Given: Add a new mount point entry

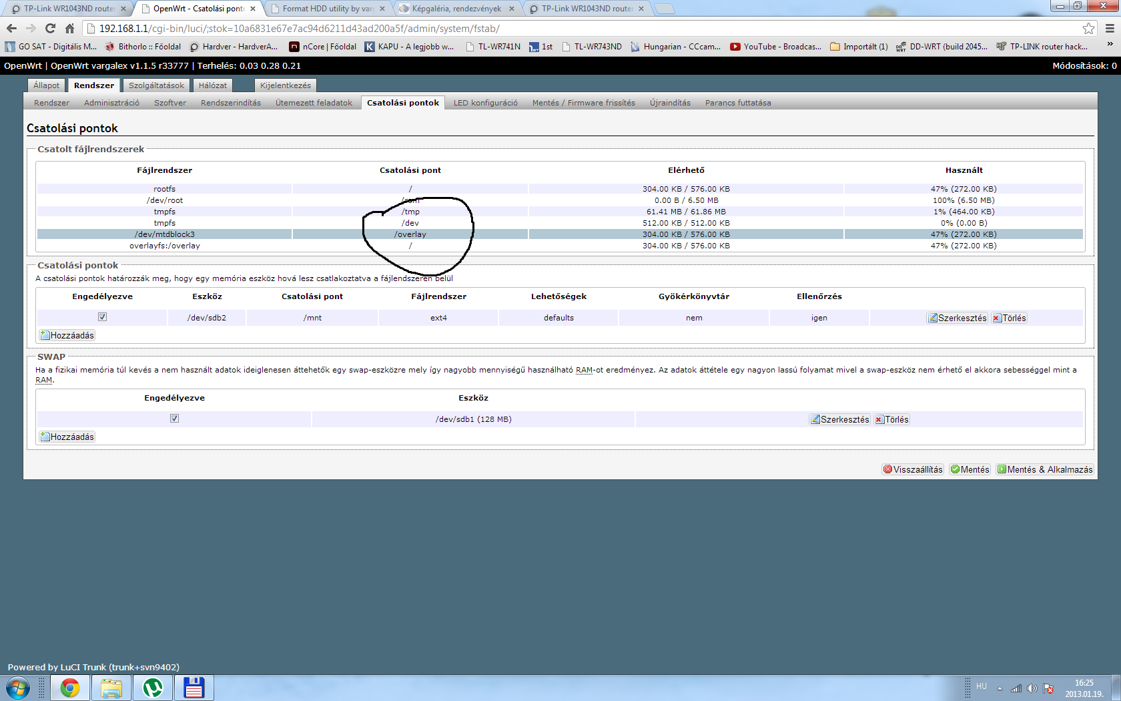Looking at the screenshot, I should pyautogui.click(x=67, y=335).
